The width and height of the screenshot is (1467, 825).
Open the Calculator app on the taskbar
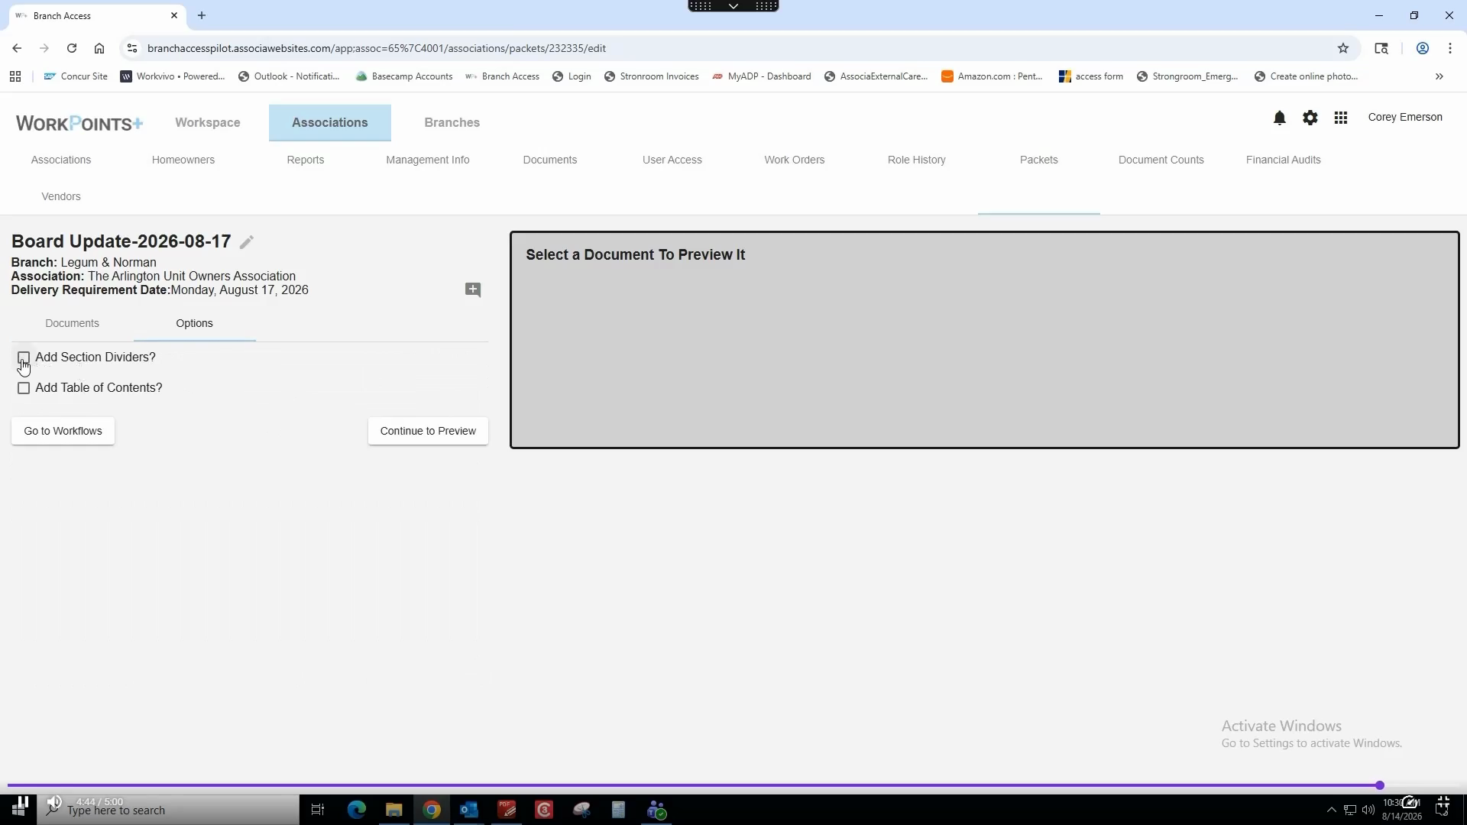619,810
